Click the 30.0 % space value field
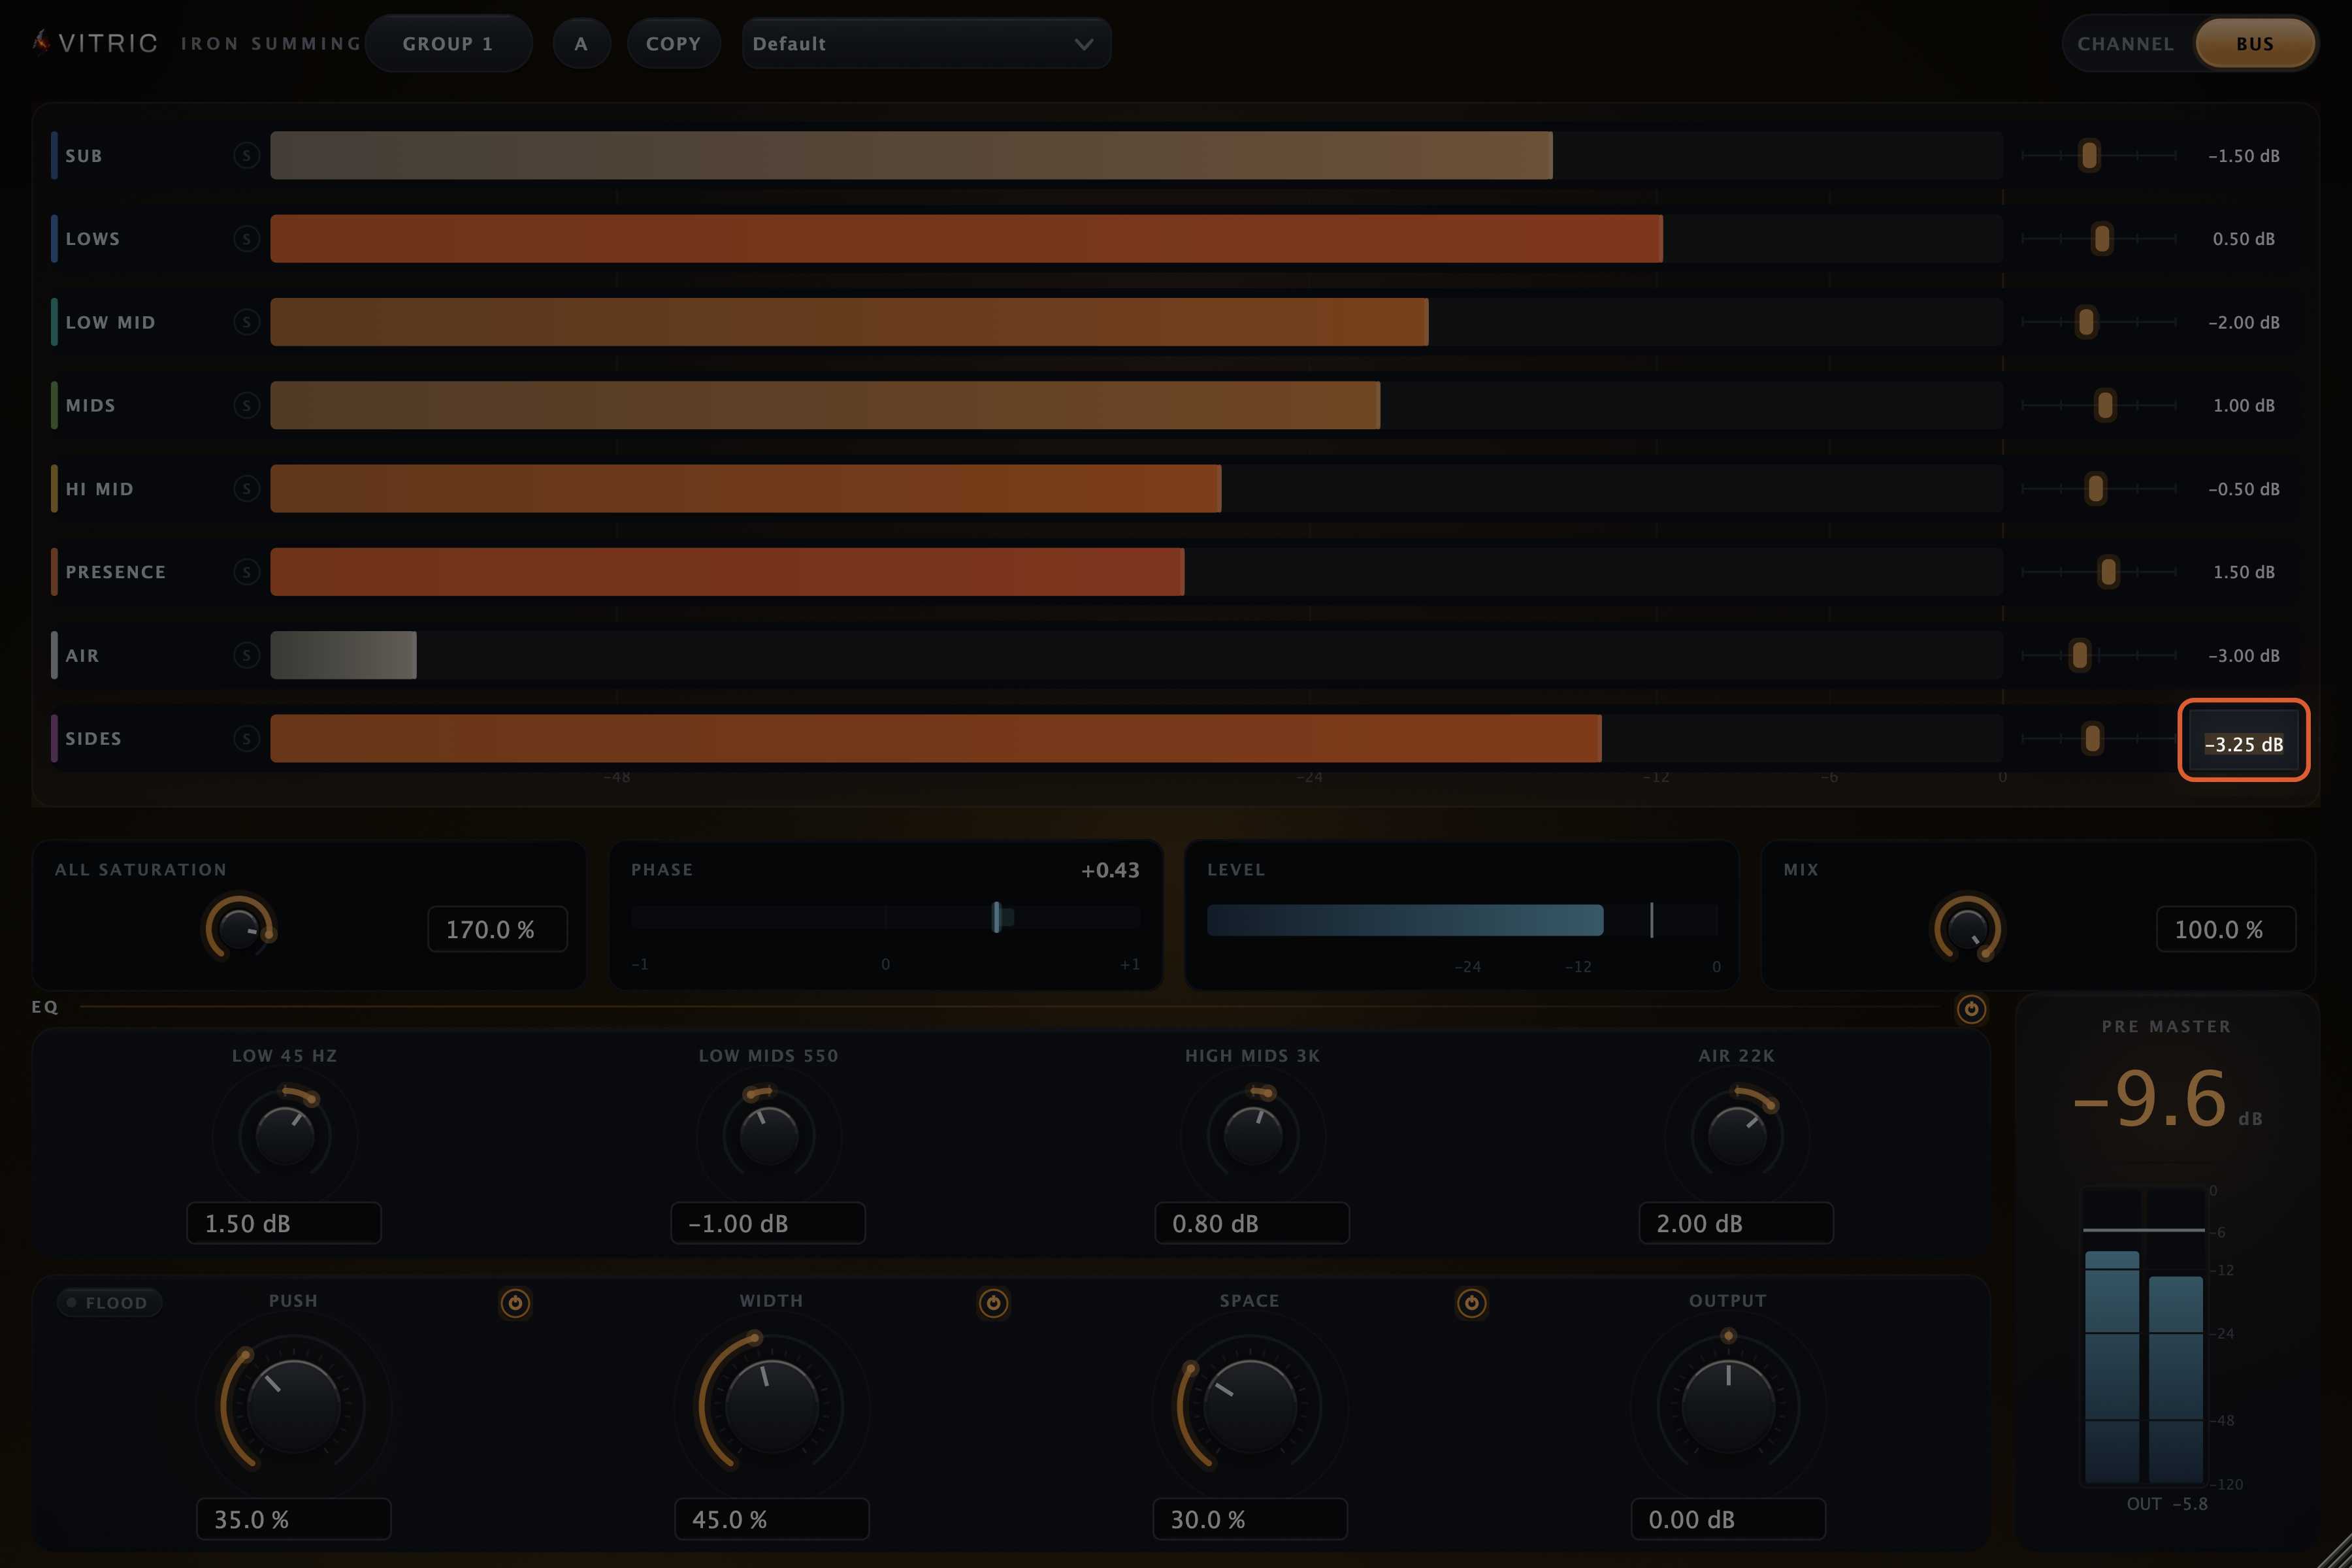This screenshot has width=2352, height=1568. point(1250,1519)
